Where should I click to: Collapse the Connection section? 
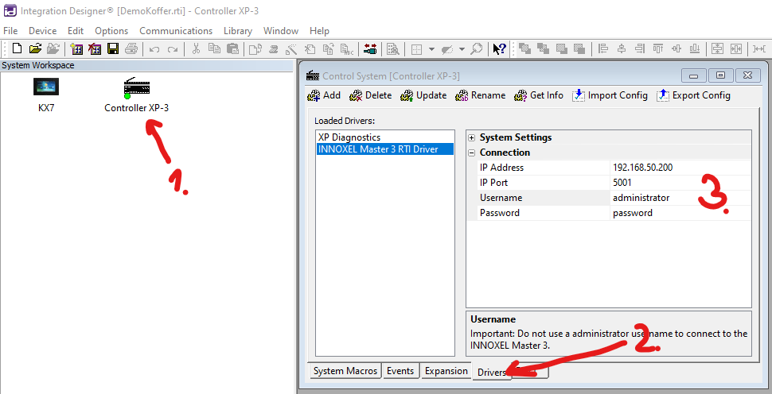point(471,153)
